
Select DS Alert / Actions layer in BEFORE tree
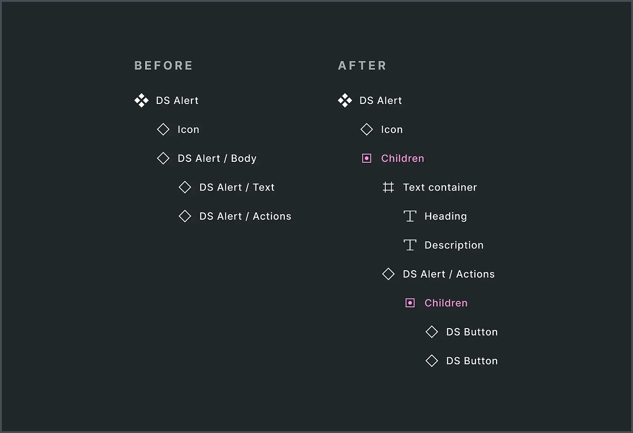click(245, 216)
